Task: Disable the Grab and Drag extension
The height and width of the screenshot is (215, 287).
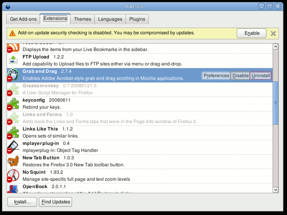Action: click(240, 76)
